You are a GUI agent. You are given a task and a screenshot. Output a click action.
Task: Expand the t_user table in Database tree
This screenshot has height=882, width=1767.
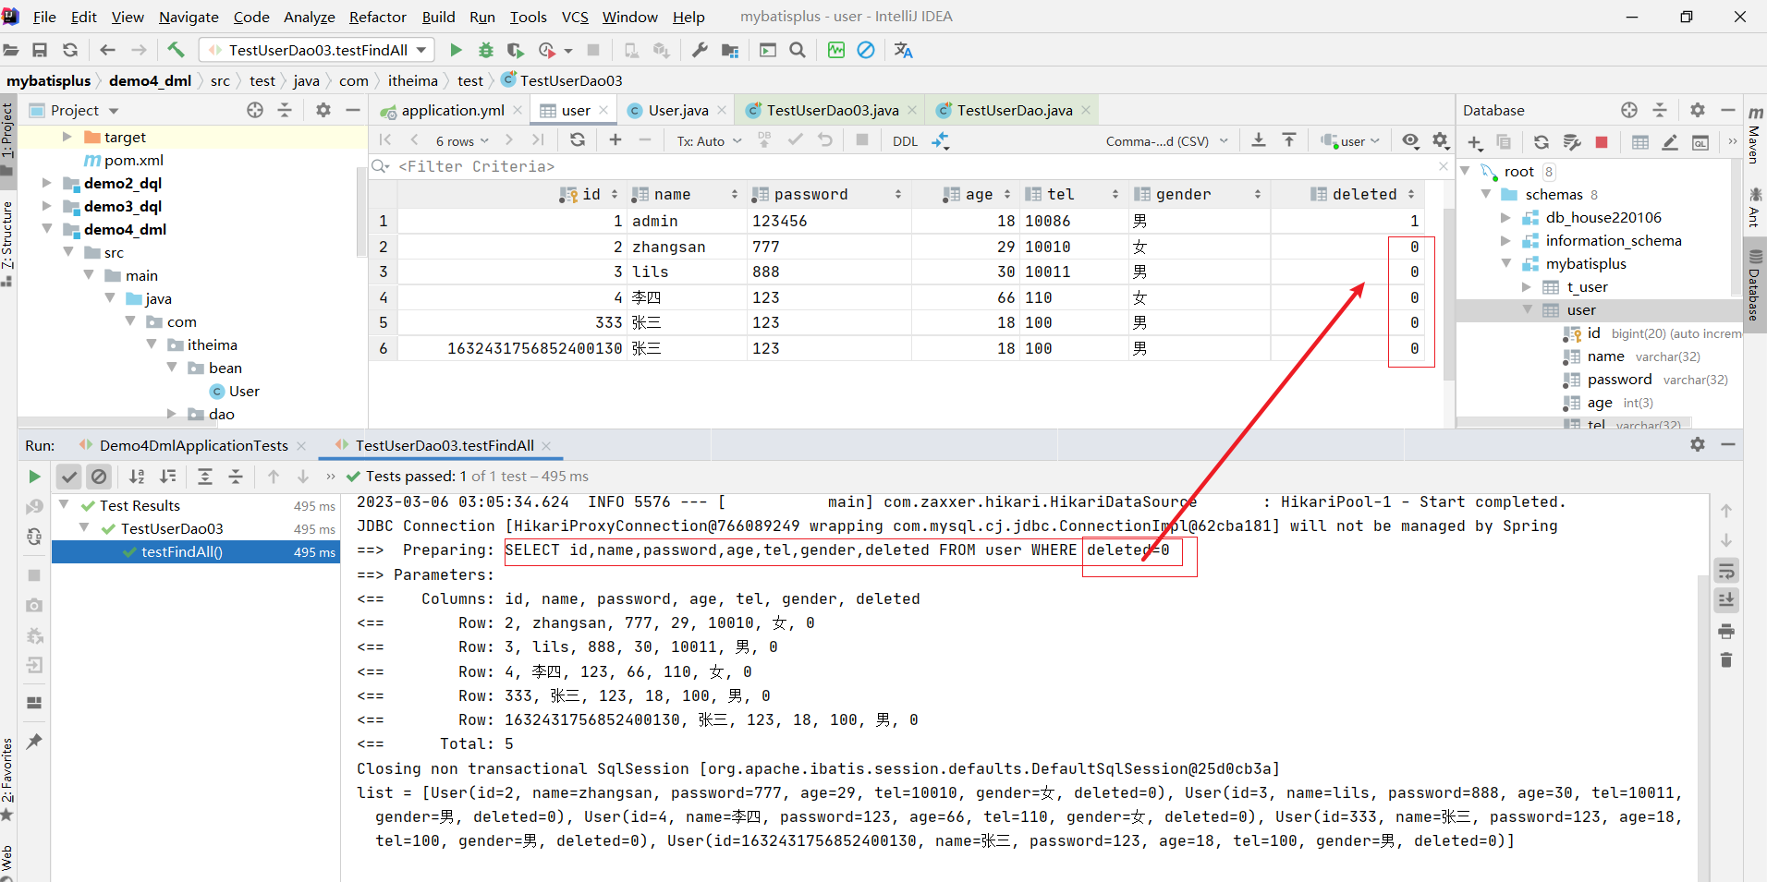[1527, 287]
